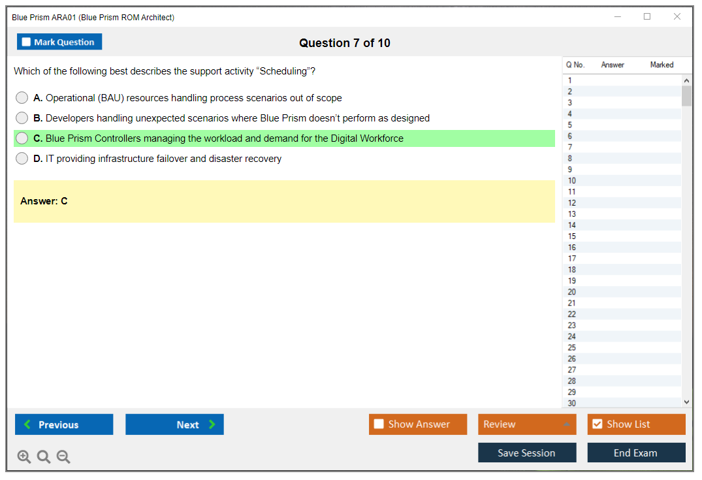Select answer option A radio button
The height and width of the screenshot is (480, 702).
22,98
